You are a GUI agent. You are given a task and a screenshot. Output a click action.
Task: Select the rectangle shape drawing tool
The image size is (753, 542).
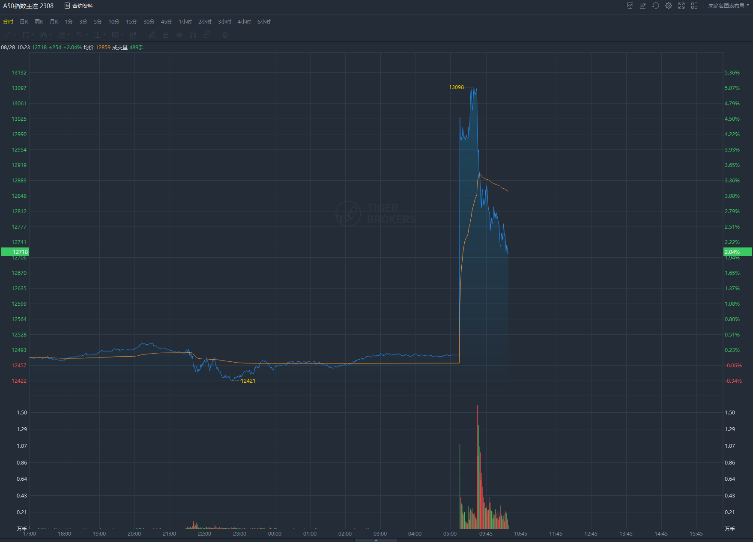26,35
